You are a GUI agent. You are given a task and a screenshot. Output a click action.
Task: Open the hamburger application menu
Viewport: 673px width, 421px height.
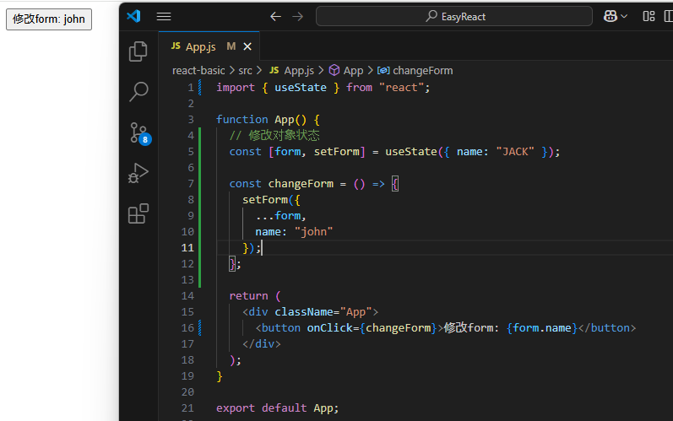[x=164, y=16]
